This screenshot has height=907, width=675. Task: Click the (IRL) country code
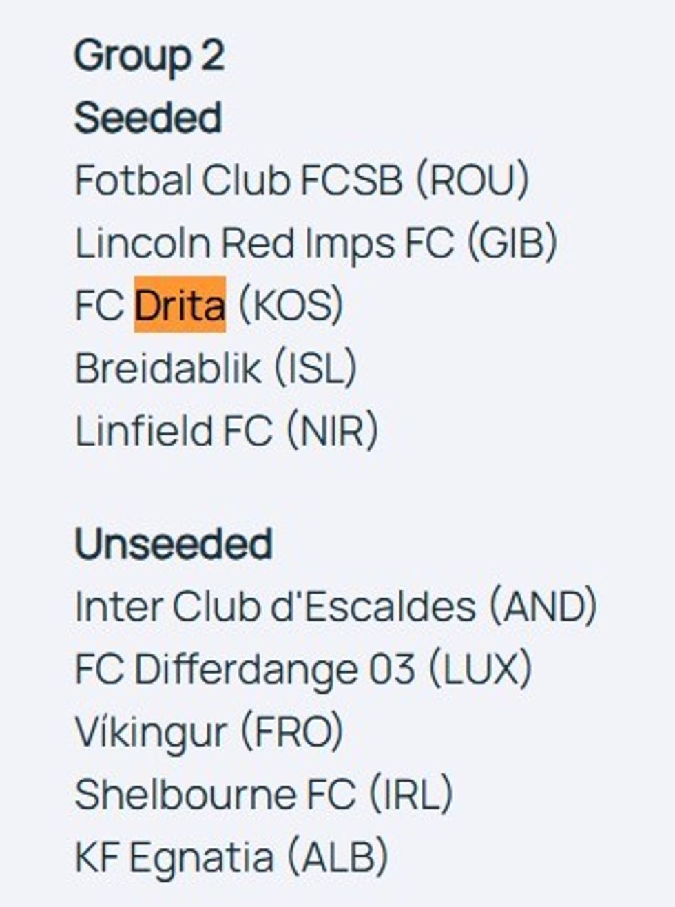(411, 795)
